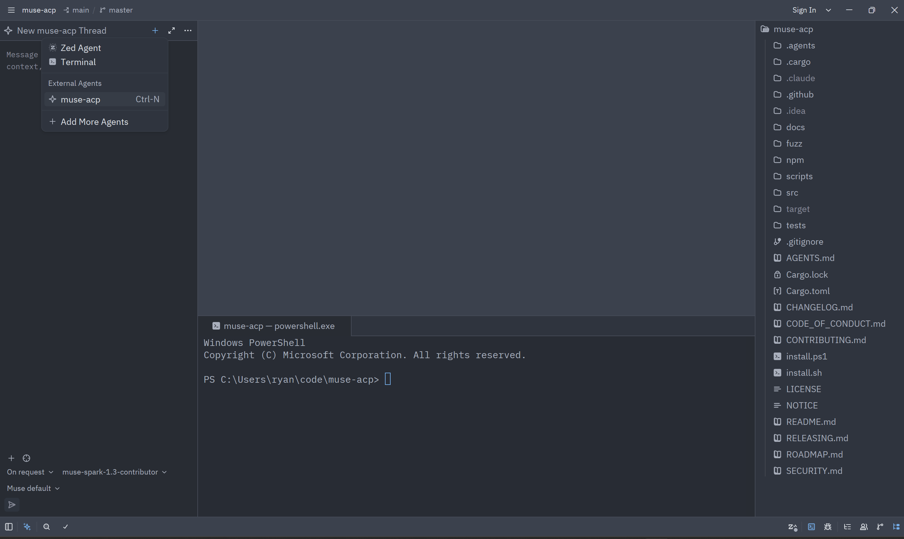This screenshot has height=539, width=904.
Task: Click the new thread plus icon
Action: 155,31
